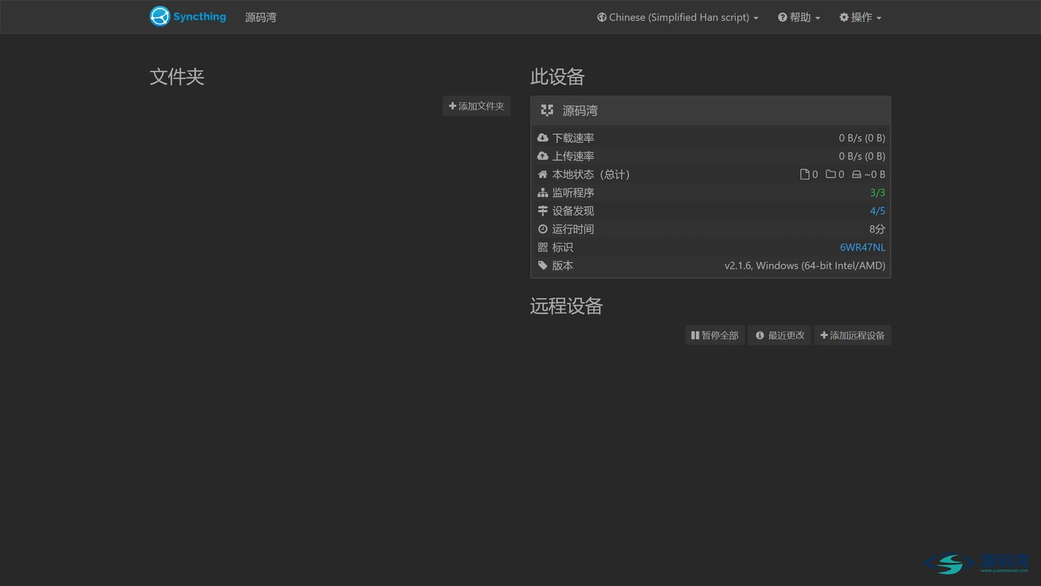Click the 设备发现 label
The image size is (1041, 586).
(x=573, y=211)
